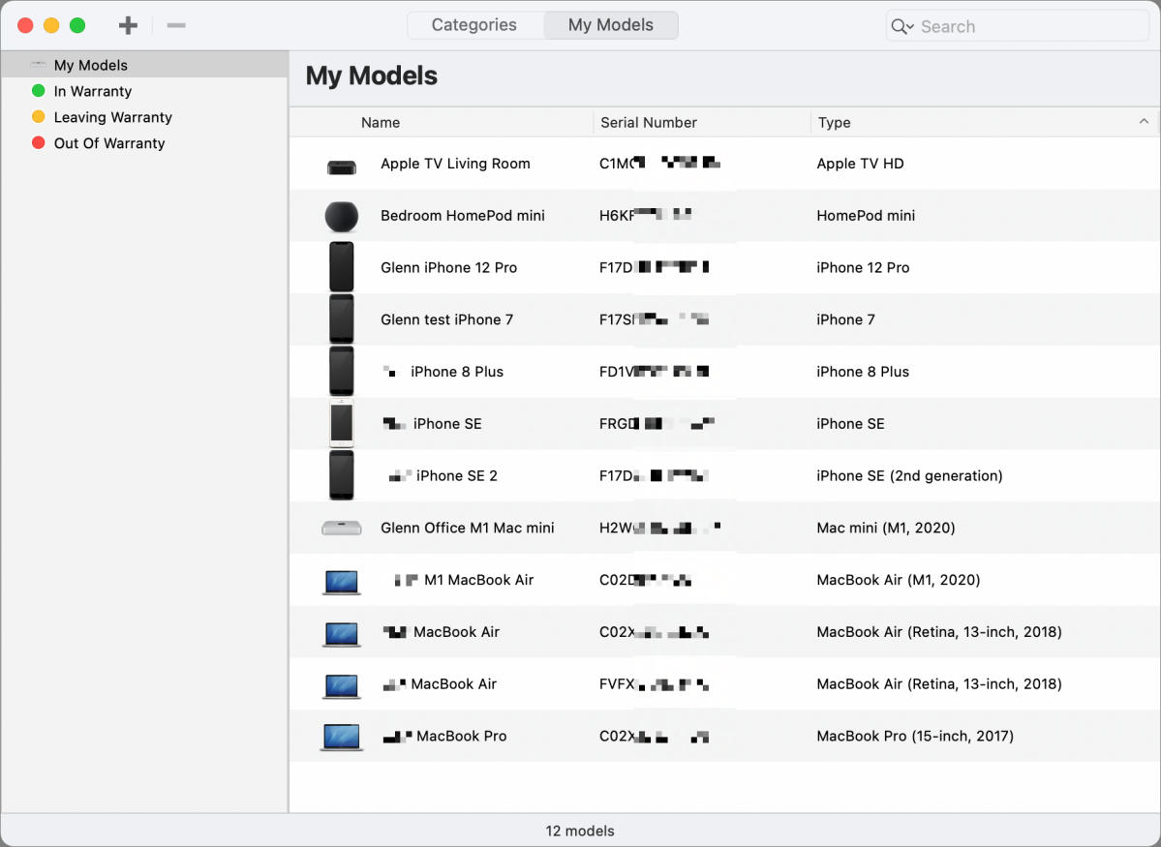Click the M1 MacBook Air laptop icon
Image resolution: width=1161 pixels, height=847 pixels.
coord(342,582)
